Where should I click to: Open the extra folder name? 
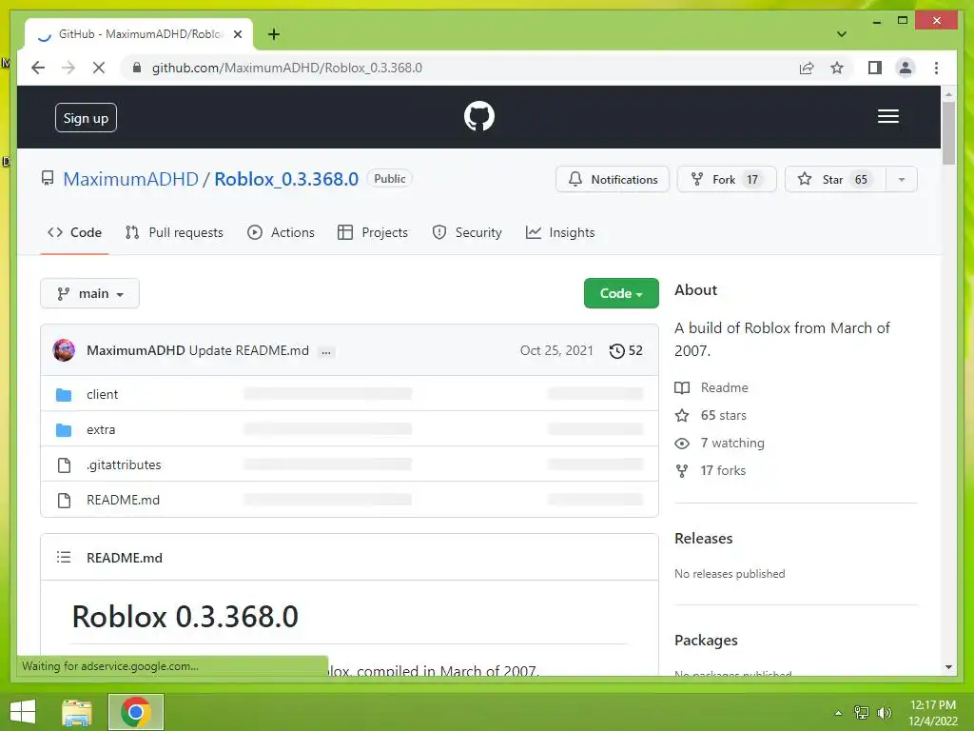[x=101, y=430]
